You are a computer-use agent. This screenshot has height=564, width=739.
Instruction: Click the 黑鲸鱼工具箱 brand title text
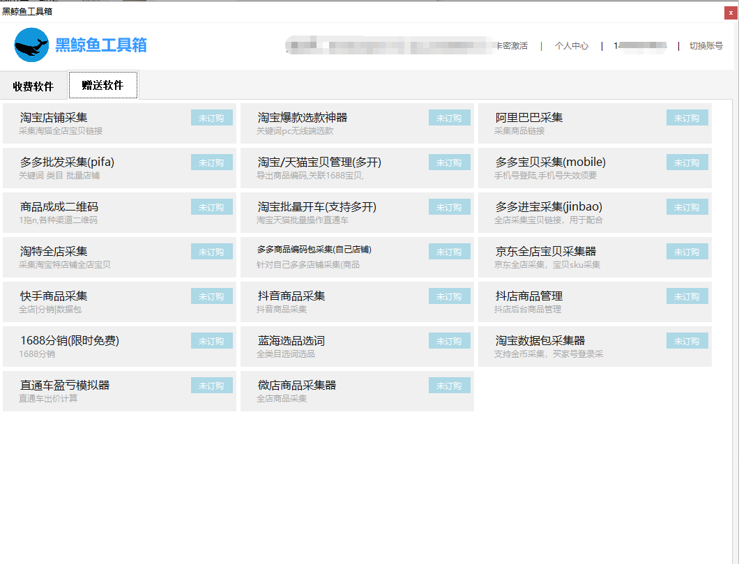[101, 45]
